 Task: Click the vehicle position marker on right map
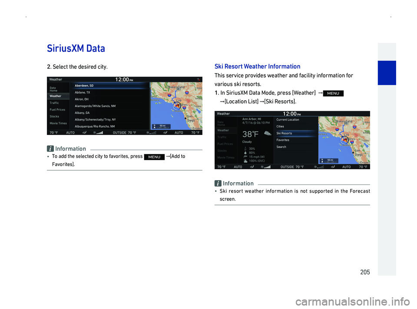coord(344,140)
